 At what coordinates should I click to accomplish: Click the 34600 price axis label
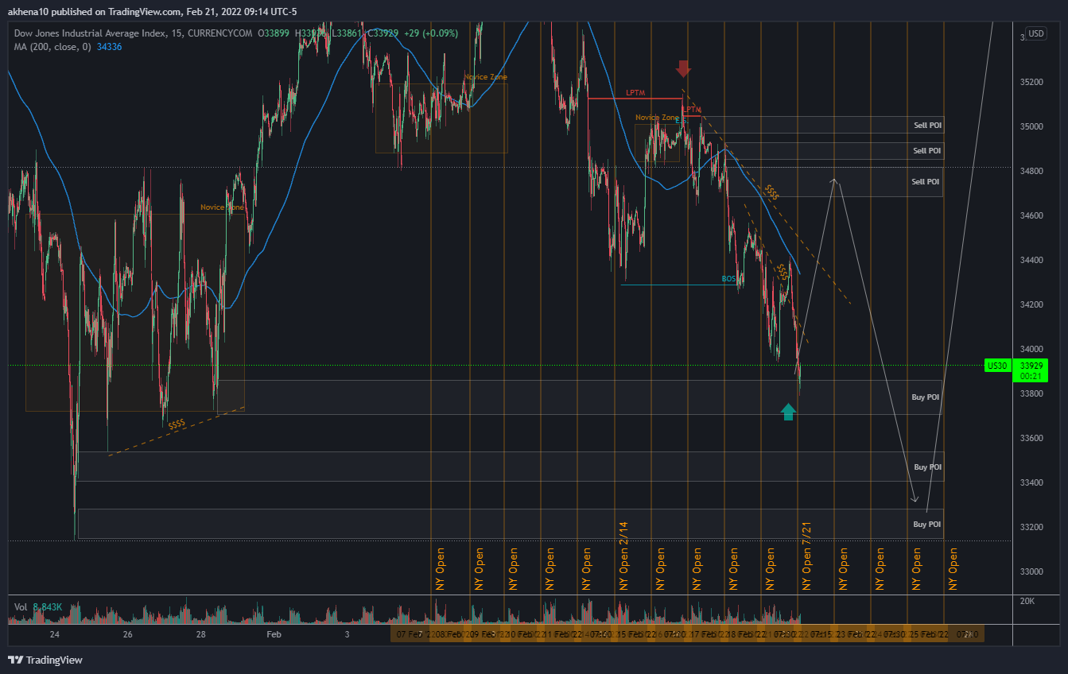pyautogui.click(x=1032, y=215)
